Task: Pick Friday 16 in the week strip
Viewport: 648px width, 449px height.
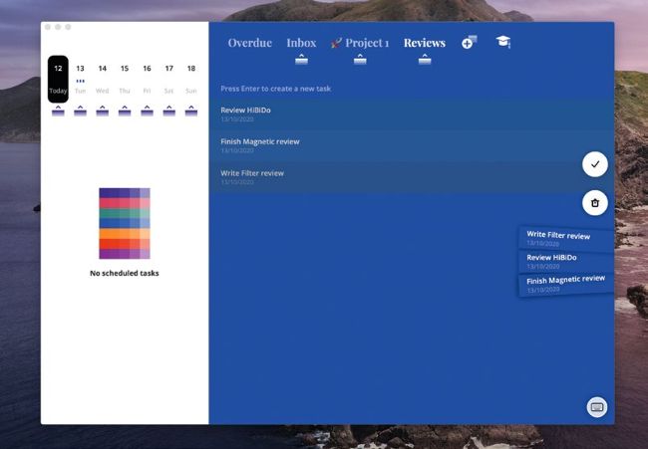Action: tap(147, 78)
